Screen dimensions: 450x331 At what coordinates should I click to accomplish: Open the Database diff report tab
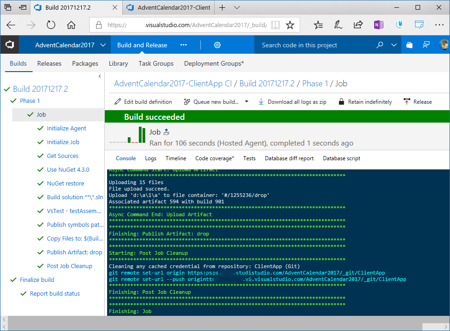click(x=289, y=158)
